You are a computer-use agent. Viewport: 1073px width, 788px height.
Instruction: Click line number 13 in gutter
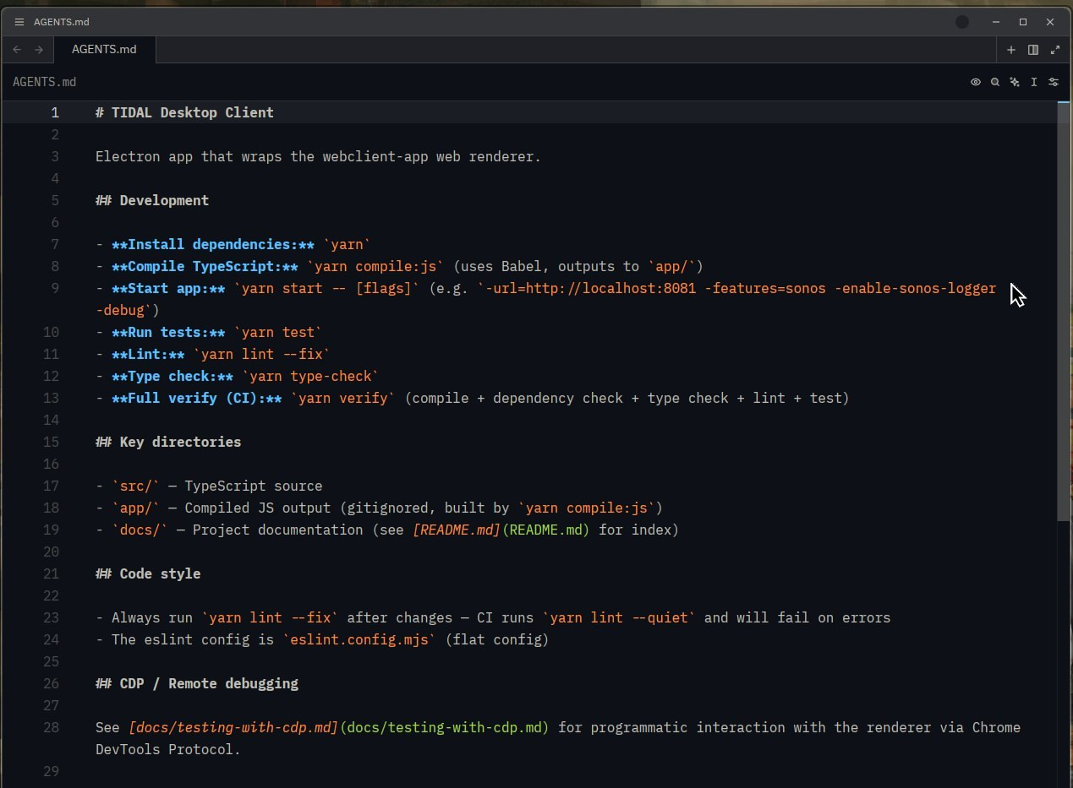pyautogui.click(x=52, y=398)
